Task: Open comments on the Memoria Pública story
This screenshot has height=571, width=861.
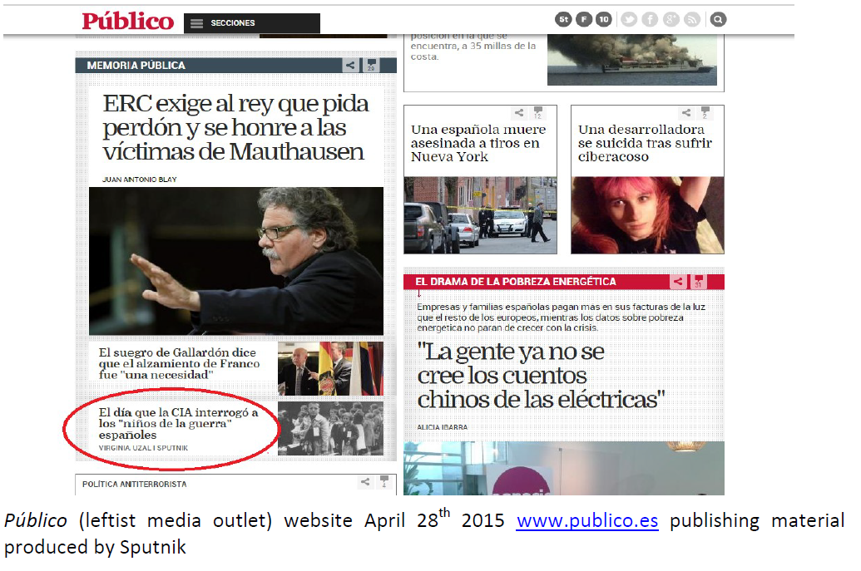Action: point(371,66)
